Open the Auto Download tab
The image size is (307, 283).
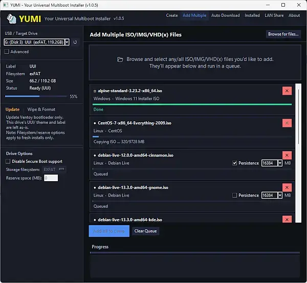coord(225,15)
